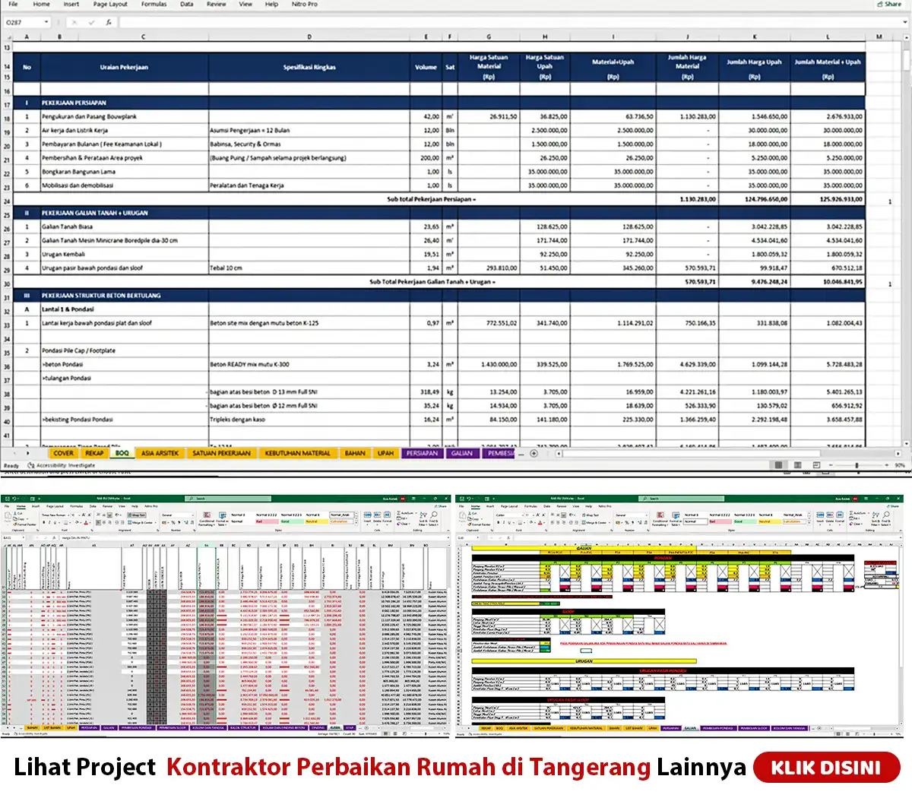Click Format Painter in the lower-left Excel window

(24, 524)
